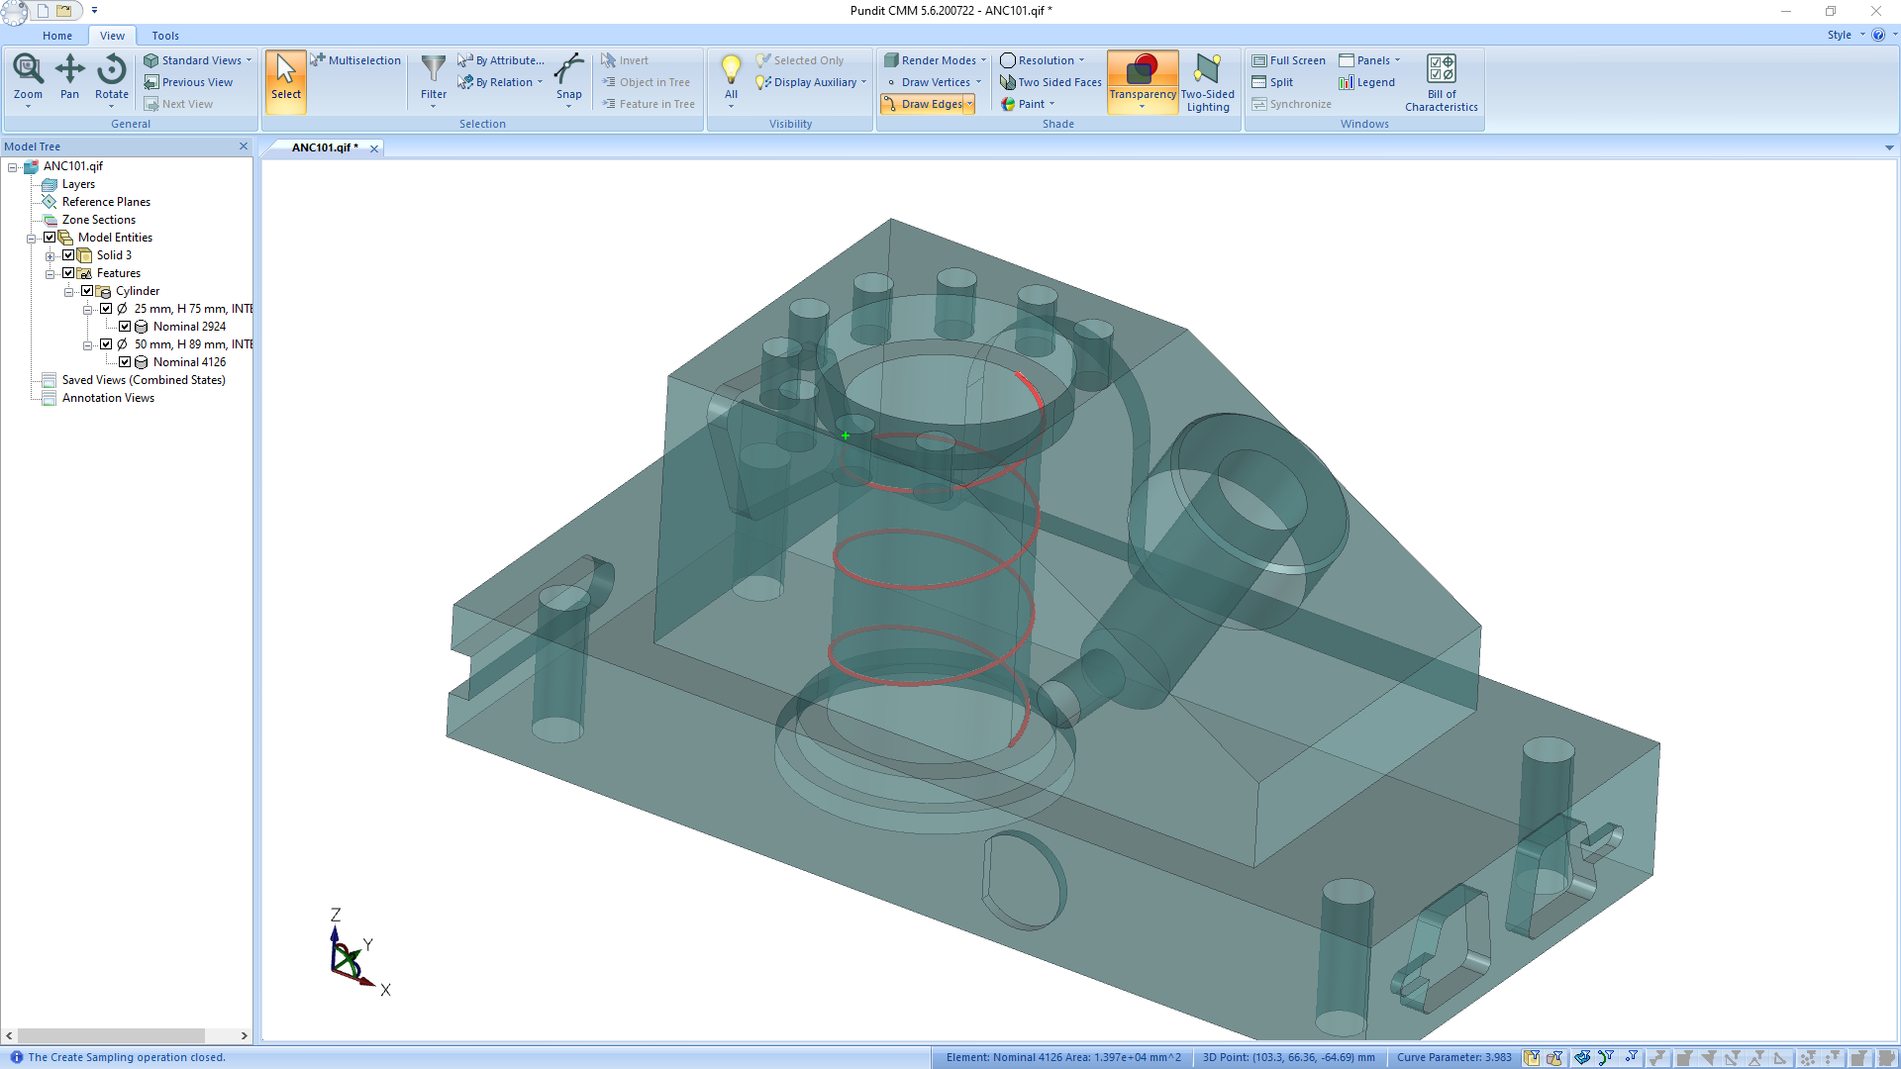Viewport: 1901px width, 1069px height.
Task: Toggle Nominal 2924 checkbox
Action: tap(125, 327)
